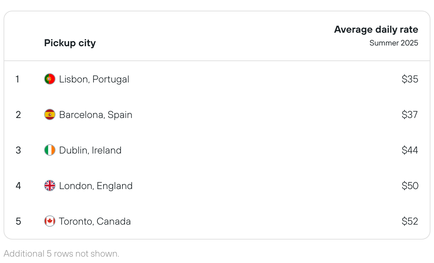Select the Barcelona, Spain city name

click(96, 115)
